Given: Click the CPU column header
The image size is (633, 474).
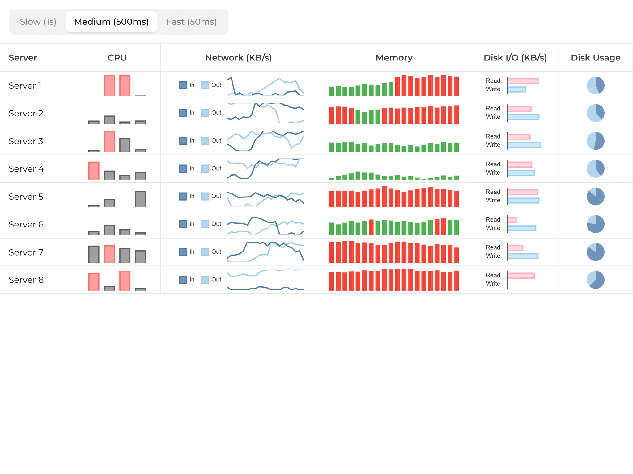Looking at the screenshot, I should [117, 58].
